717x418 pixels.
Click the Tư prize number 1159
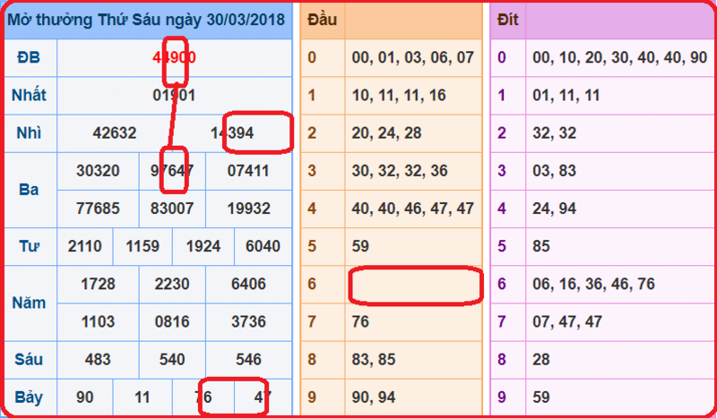143,247
